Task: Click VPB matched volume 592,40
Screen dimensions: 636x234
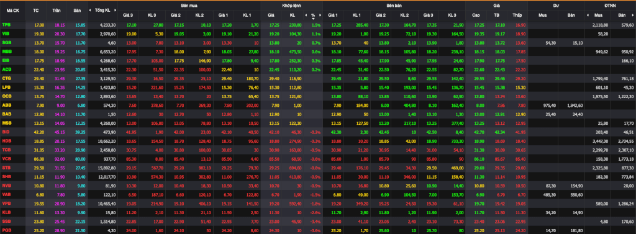Action: pos(295,203)
